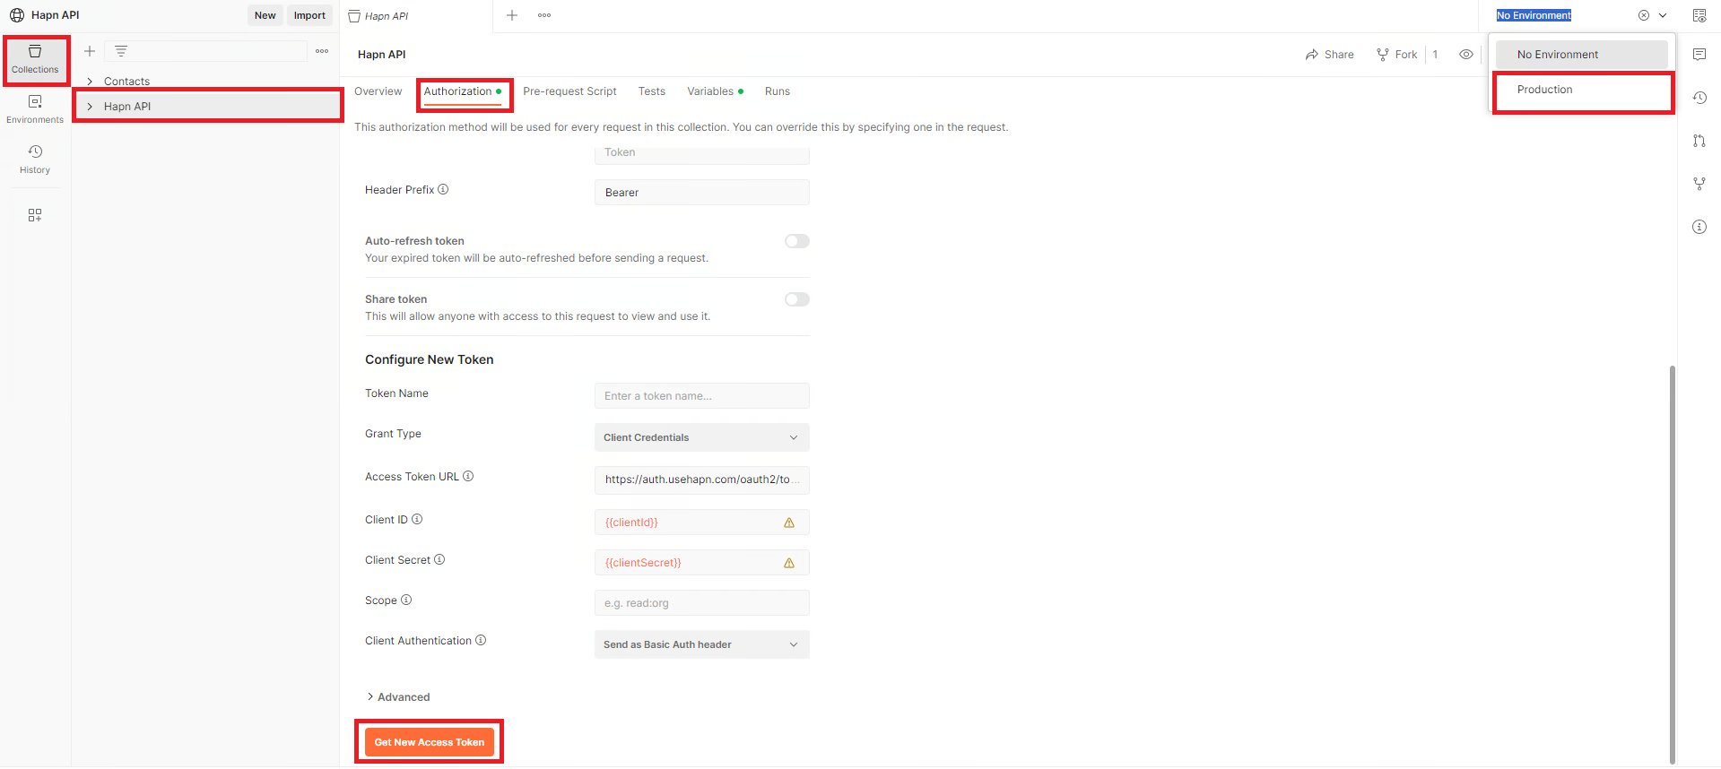The width and height of the screenshot is (1721, 769).
Task: Open the Grant Type dropdown
Action: (x=701, y=437)
